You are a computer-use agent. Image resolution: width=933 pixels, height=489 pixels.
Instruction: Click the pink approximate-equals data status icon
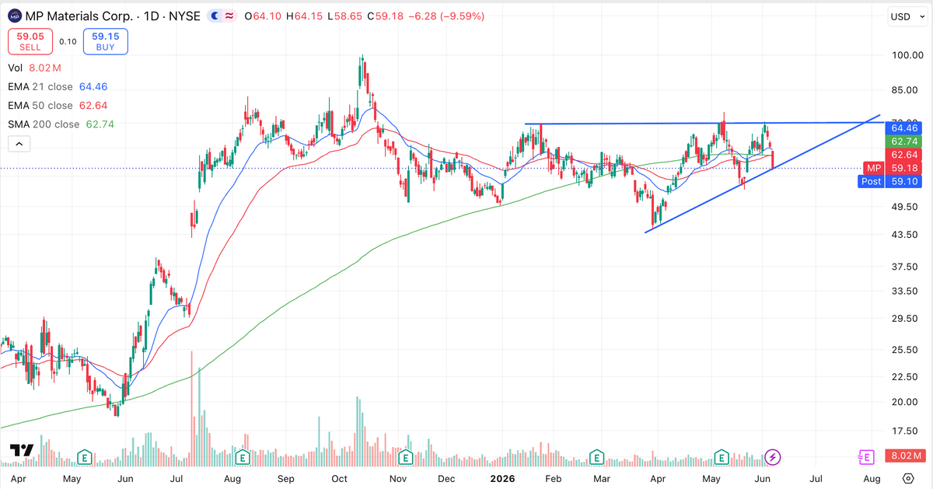pyautogui.click(x=229, y=16)
